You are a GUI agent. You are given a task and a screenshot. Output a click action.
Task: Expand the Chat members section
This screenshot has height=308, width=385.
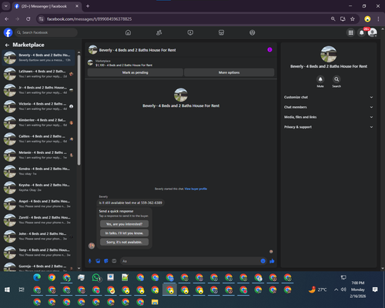pos(328,107)
